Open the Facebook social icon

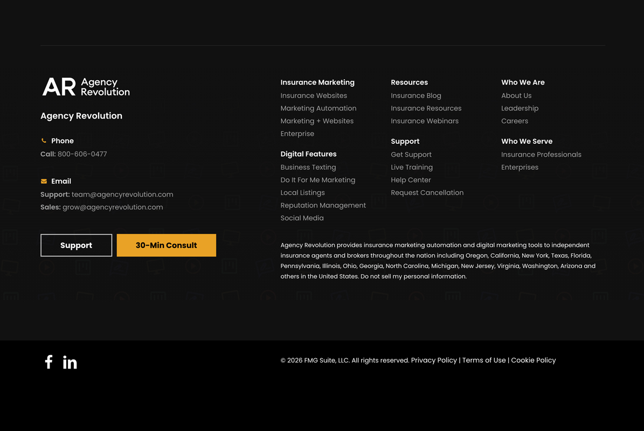point(49,362)
